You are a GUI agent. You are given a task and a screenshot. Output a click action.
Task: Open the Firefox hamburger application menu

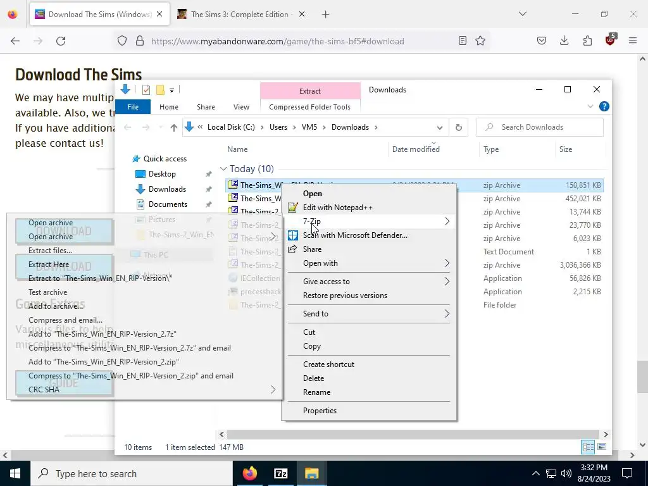[x=633, y=41]
